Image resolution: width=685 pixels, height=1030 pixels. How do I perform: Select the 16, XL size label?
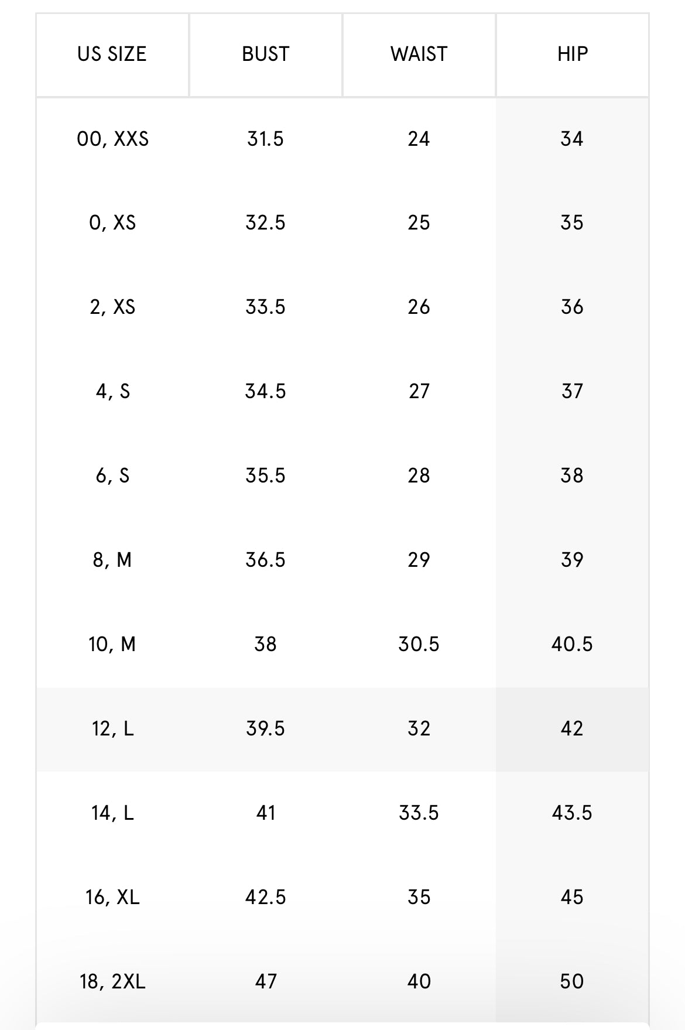112,897
